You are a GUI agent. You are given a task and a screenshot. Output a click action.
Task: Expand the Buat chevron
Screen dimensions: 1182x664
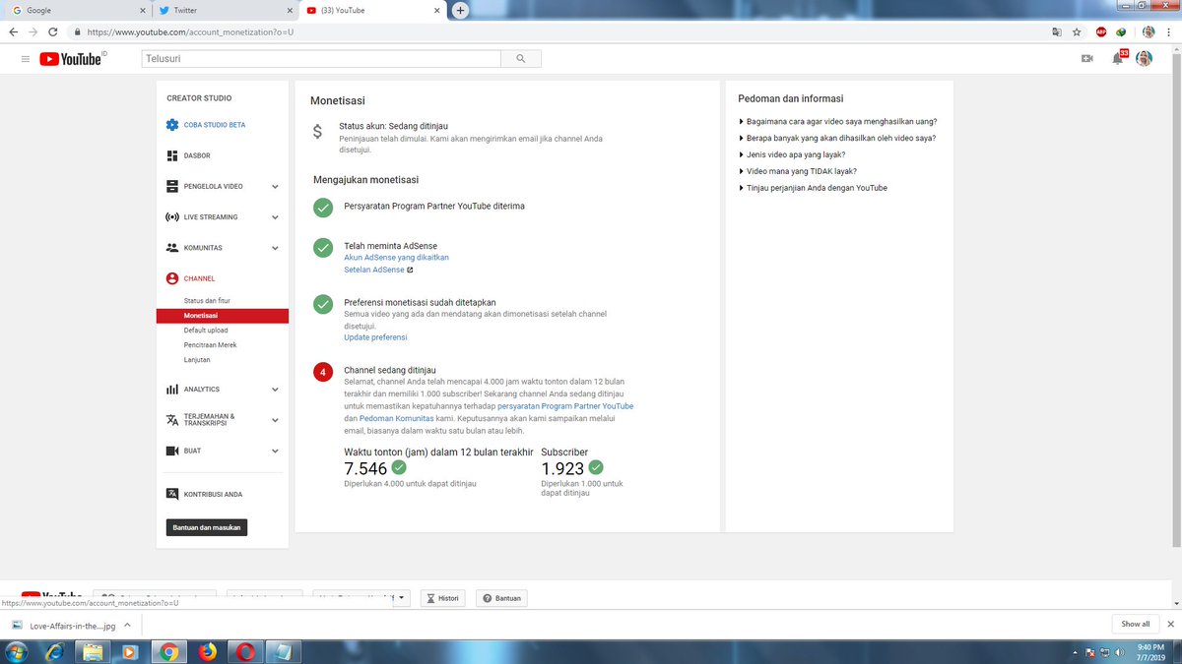(275, 451)
